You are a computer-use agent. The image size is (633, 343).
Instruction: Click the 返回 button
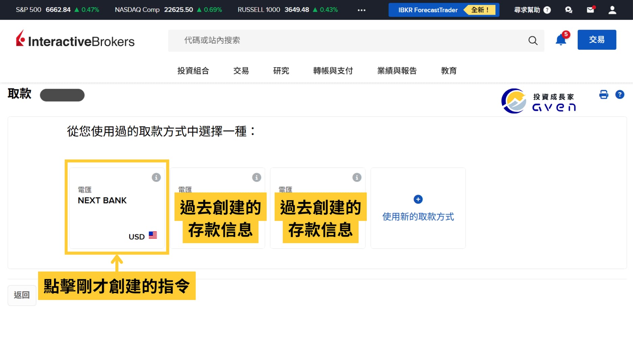coord(22,295)
